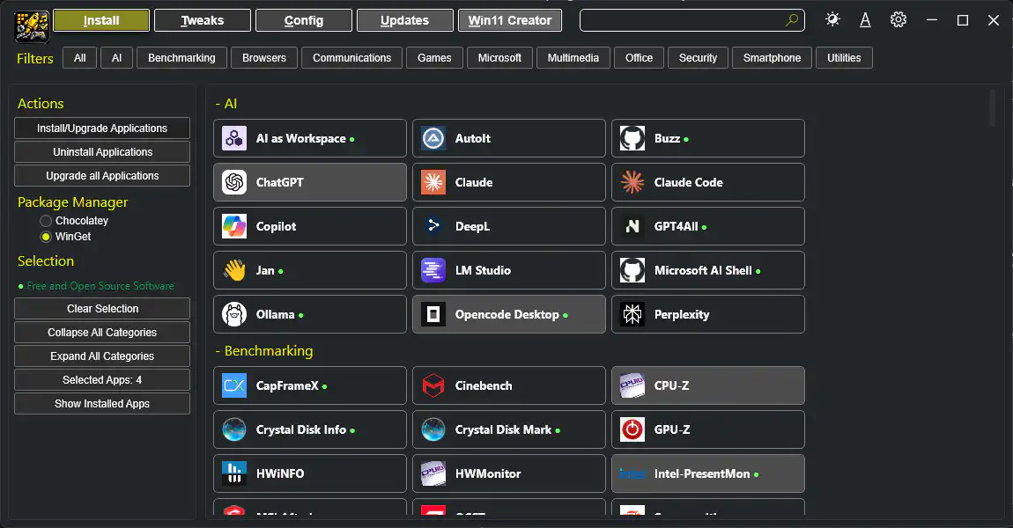Screen dimensions: 1013x528
Task: Switch to the Install tab
Action: point(101,20)
